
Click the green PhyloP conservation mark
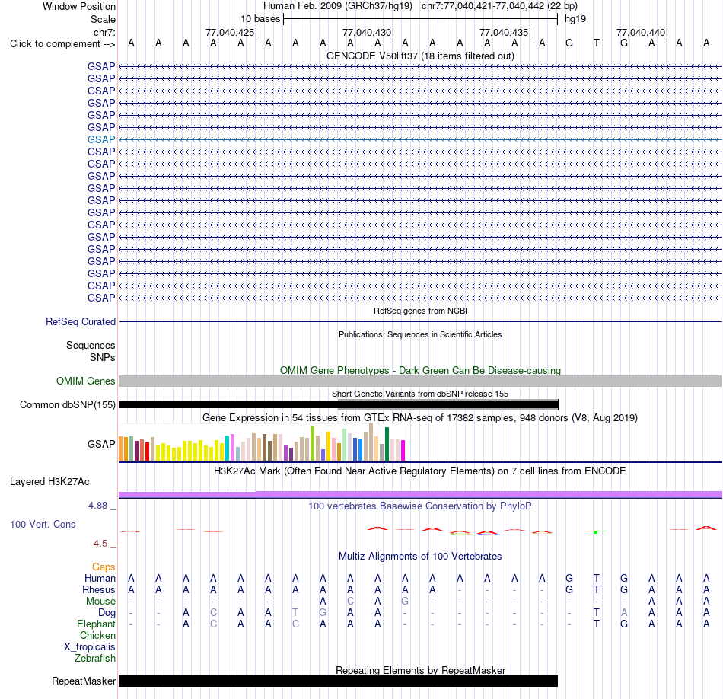[596, 532]
